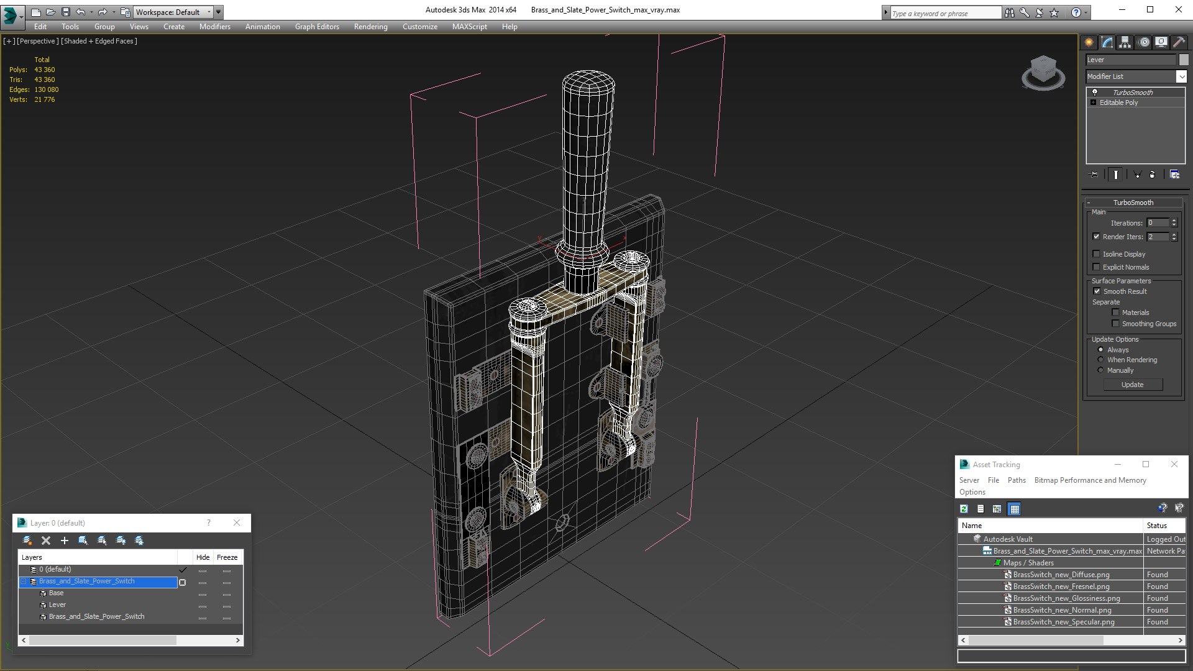1193x671 pixels.
Task: Click the Lever object color swatch
Action: (1184, 60)
